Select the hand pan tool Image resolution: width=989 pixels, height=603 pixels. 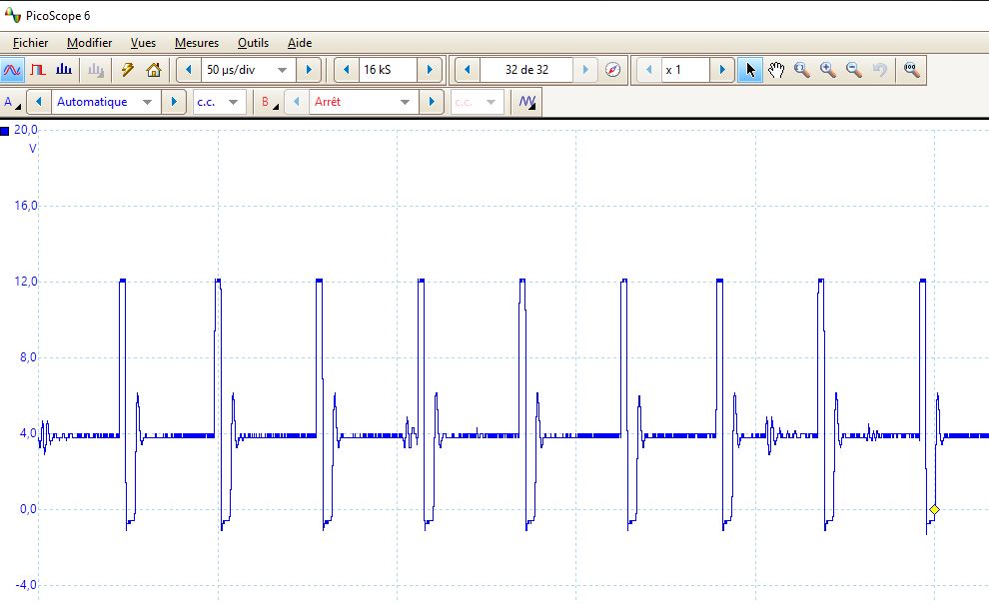[x=776, y=69]
